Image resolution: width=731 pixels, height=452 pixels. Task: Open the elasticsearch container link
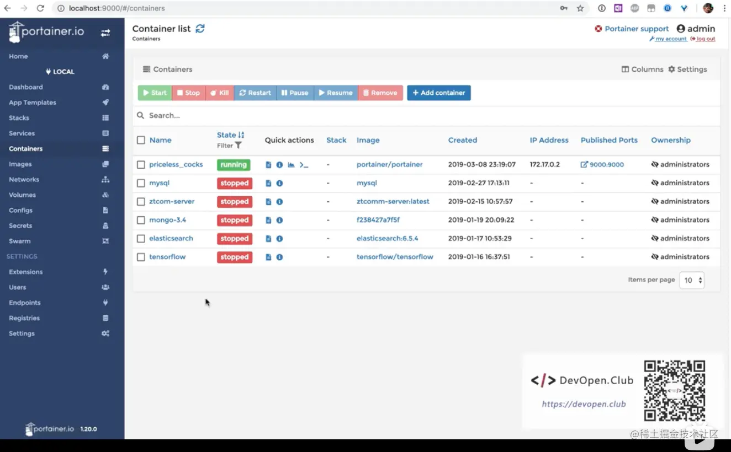[171, 239]
